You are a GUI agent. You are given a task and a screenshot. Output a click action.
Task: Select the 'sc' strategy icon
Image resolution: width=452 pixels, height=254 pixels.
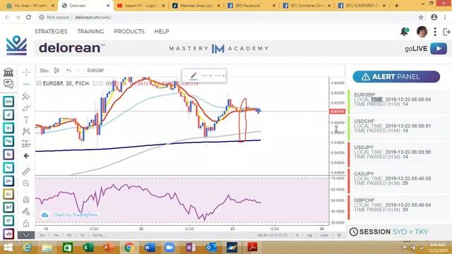(x=8, y=194)
